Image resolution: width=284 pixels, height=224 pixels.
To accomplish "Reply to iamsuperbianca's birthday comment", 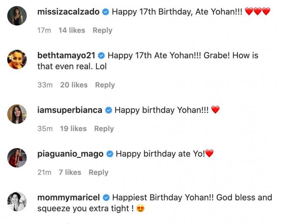I will point(104,129).
